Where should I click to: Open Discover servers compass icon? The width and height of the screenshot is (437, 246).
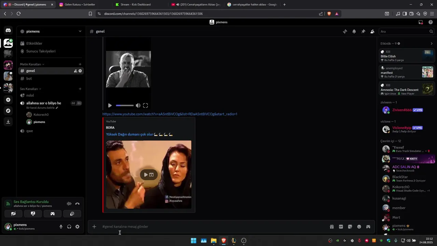tap(8, 111)
